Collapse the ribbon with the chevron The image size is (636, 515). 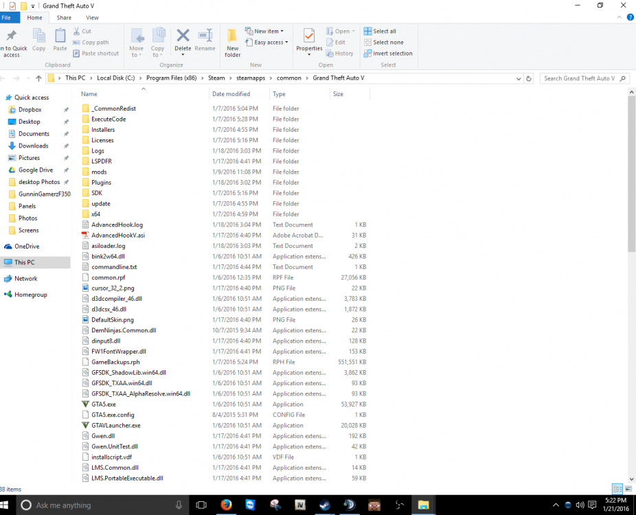click(619, 17)
